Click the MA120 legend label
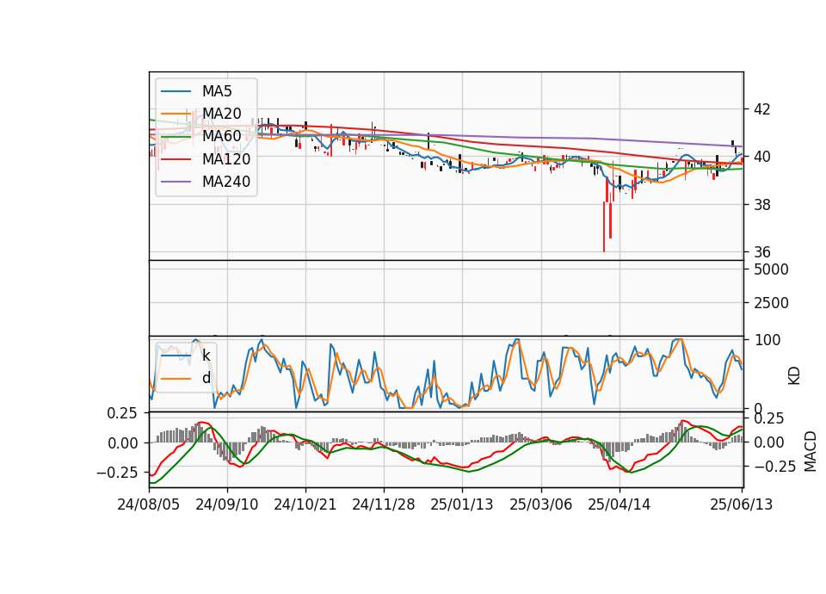Screen dimensions: 826x594 pos(226,159)
